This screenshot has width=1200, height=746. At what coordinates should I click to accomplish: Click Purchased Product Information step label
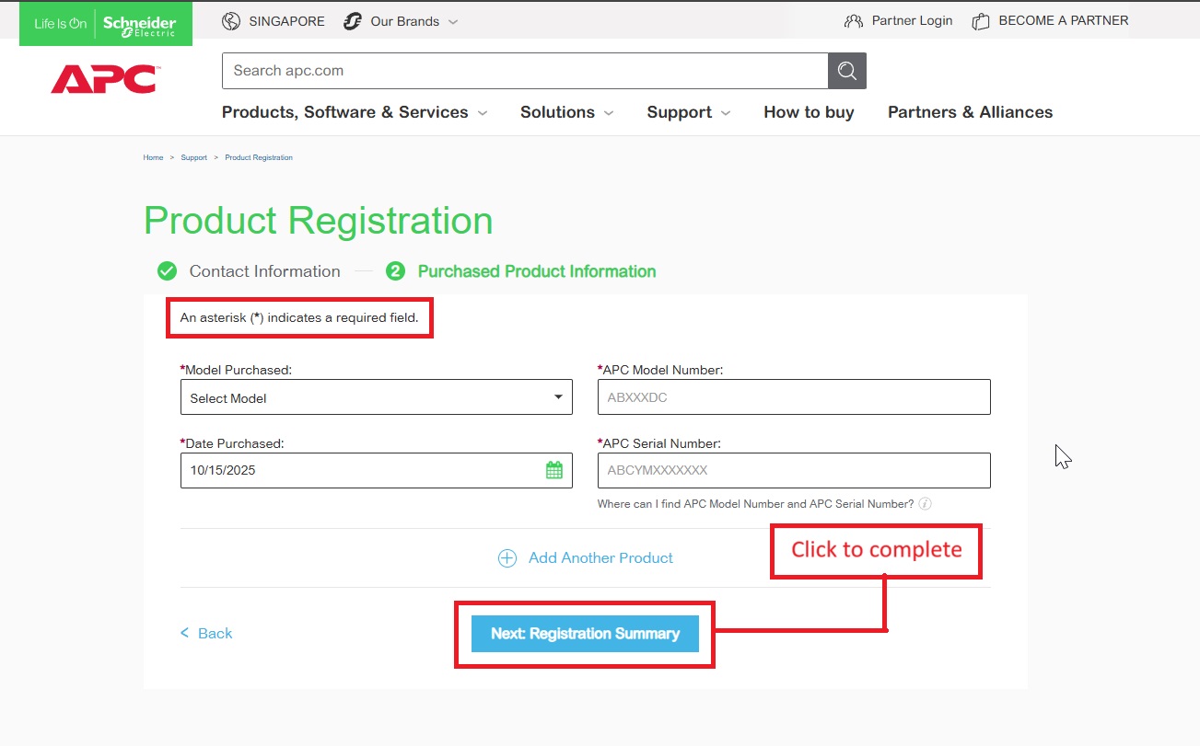tap(537, 271)
